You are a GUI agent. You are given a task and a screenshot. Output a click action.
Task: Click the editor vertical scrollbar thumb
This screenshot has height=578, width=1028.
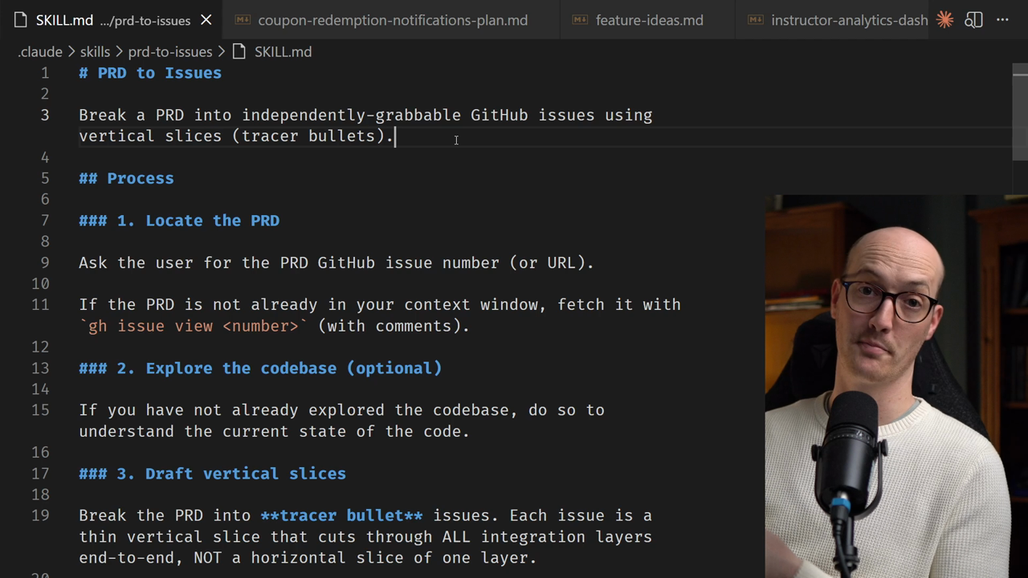1020,112
